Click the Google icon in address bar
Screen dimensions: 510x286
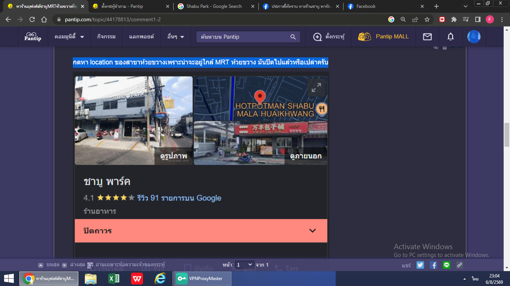pyautogui.click(x=391, y=19)
